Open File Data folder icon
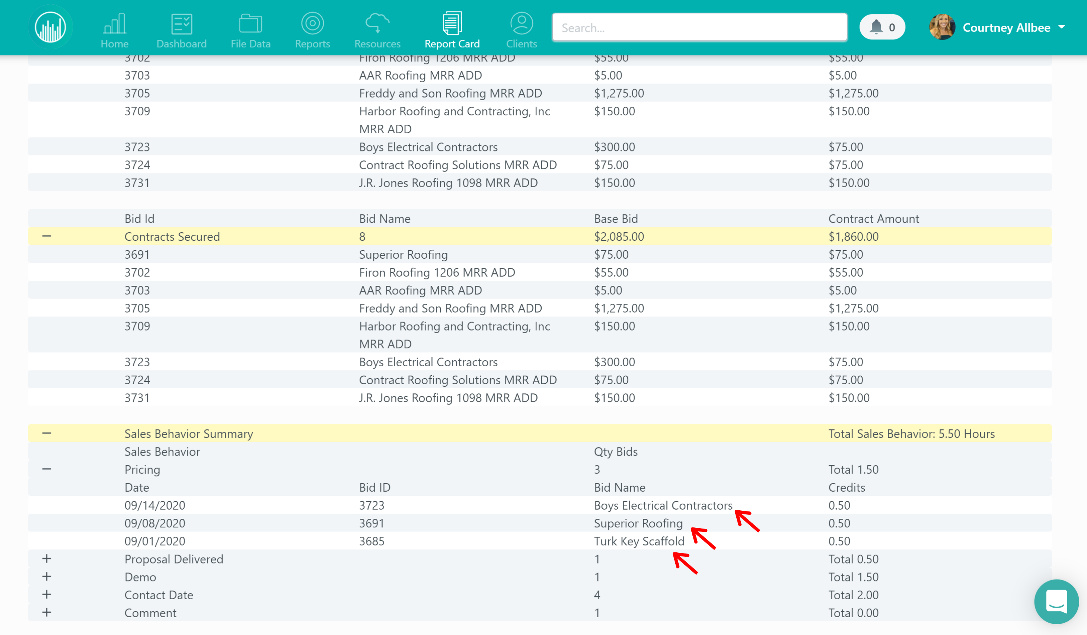 click(x=250, y=23)
